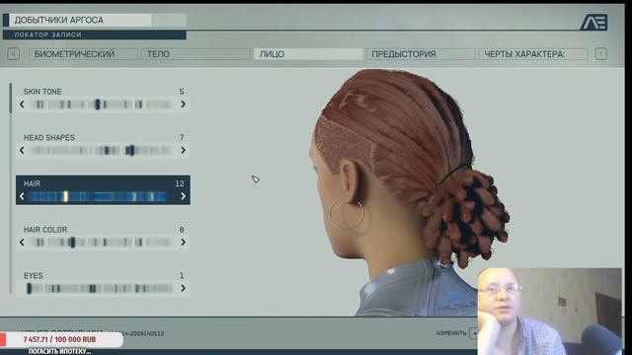Viewport: 632px width, 355px height.
Task: Click the Hair Color slider bar
Action: coord(102,243)
